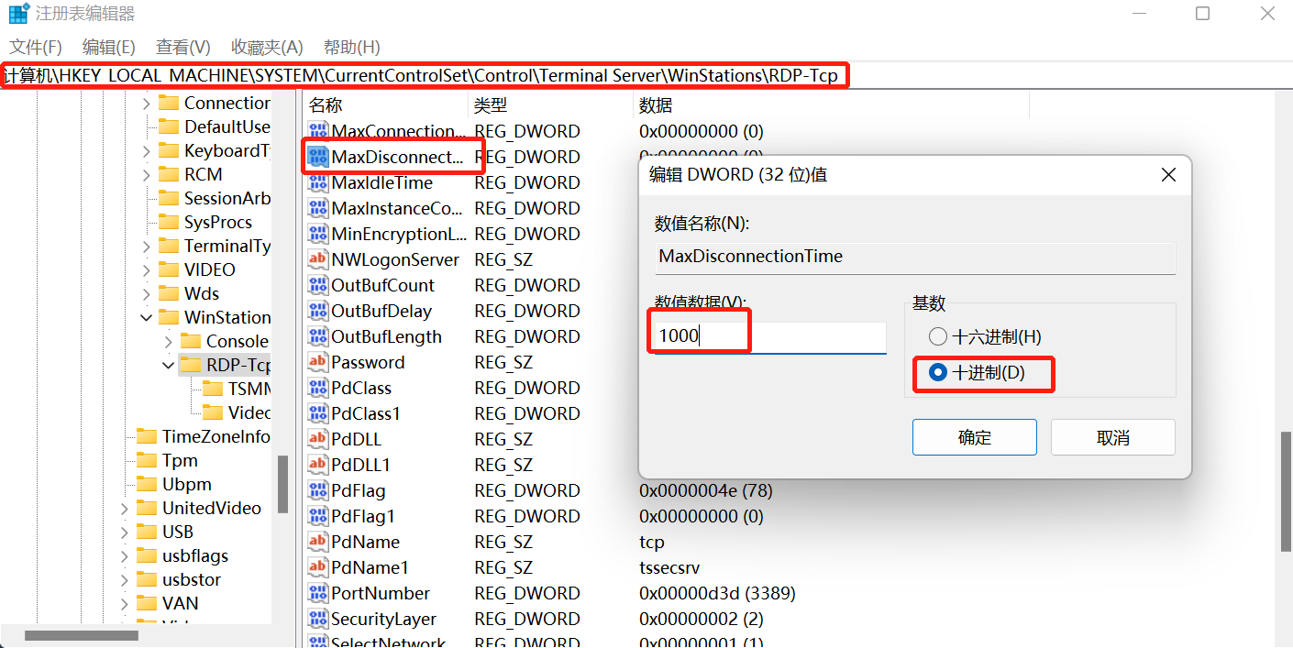Click the PdClass DWORD value icon
The image size is (1293, 648).
(317, 388)
